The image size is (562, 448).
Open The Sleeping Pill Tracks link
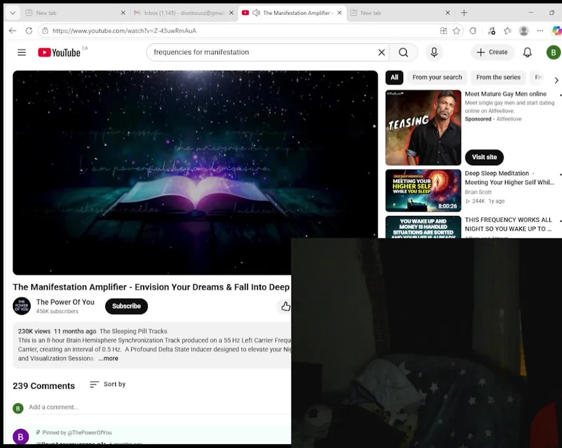pyautogui.click(x=133, y=331)
